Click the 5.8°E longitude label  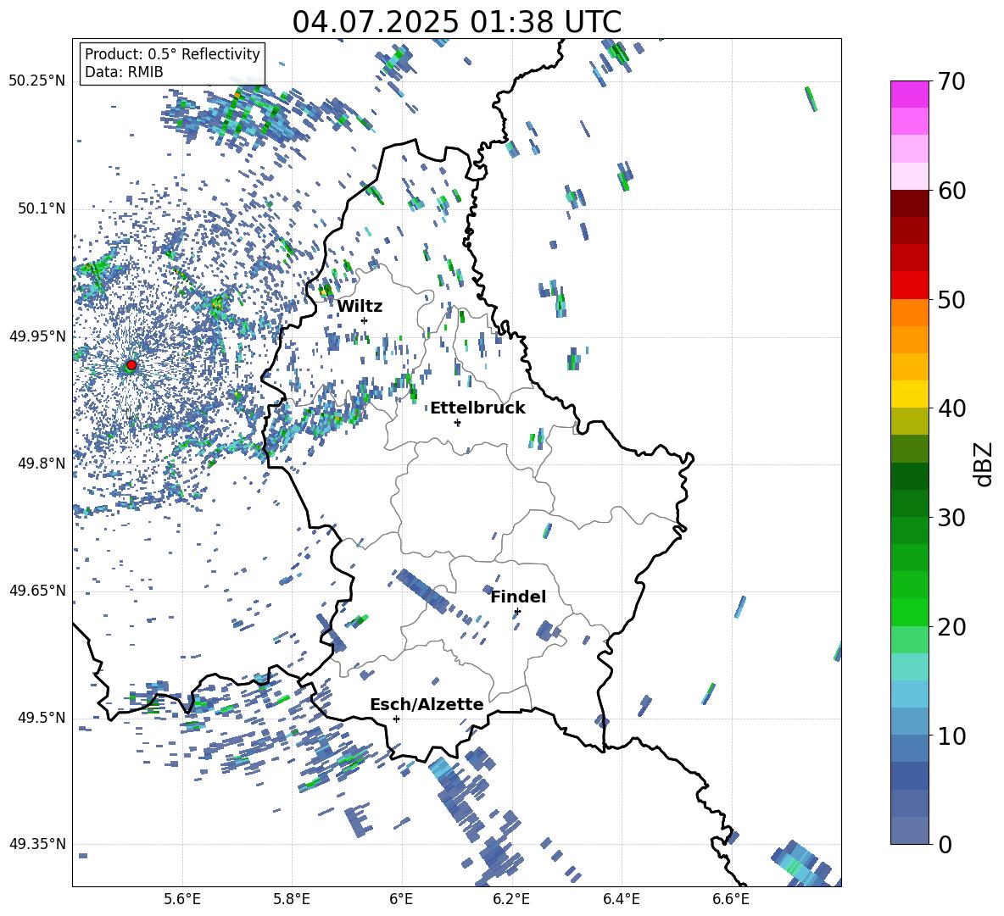point(292,899)
